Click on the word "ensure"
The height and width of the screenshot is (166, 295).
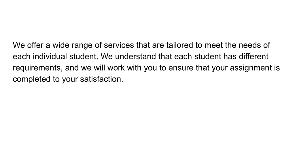pos(181,68)
